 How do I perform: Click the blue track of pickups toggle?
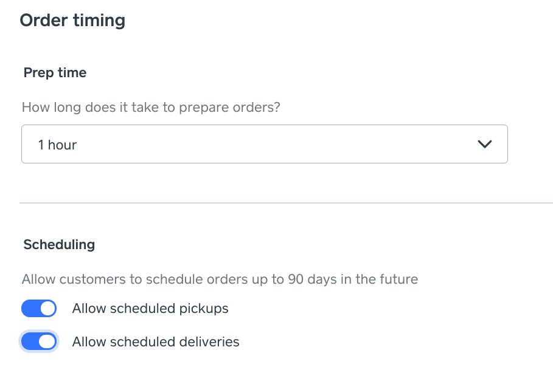click(29, 309)
